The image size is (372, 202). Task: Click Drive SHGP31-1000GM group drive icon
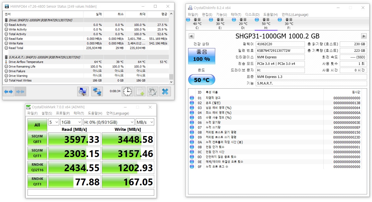pos(6,20)
